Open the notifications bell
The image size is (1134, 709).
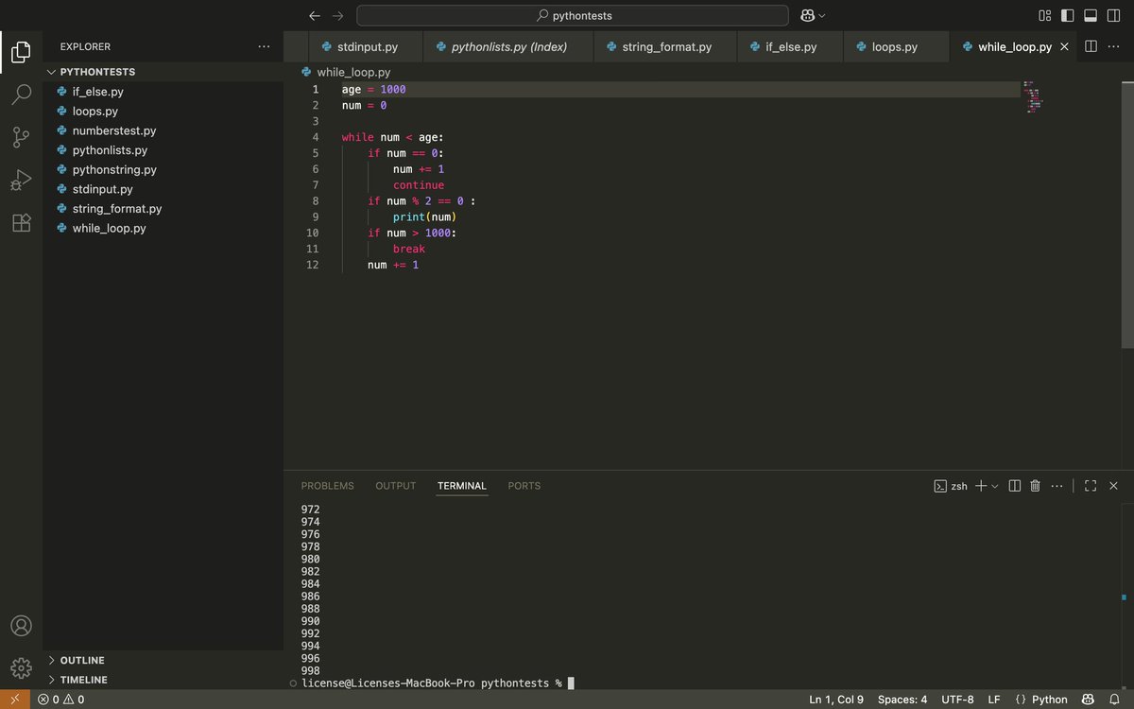click(x=1114, y=700)
